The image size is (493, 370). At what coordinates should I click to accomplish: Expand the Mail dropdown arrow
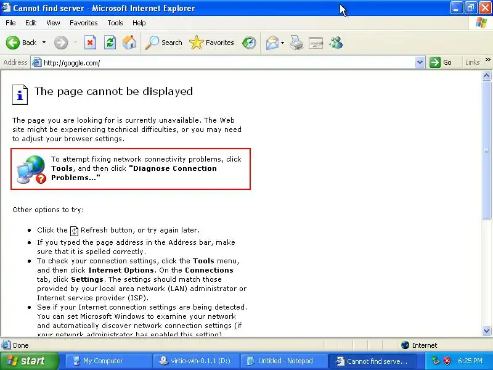[x=282, y=43]
